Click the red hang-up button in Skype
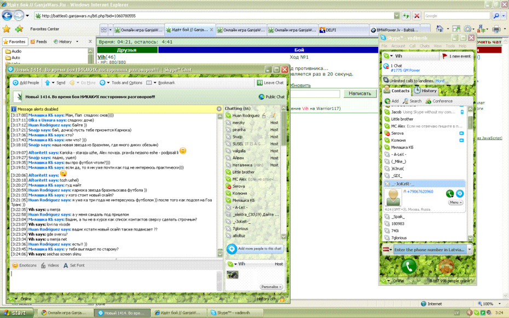The height and width of the screenshot is (318, 509). tap(447, 266)
